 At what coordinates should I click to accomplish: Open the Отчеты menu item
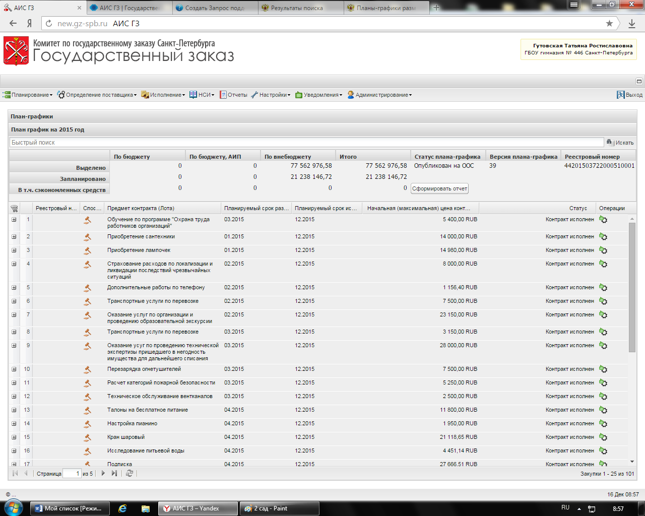pyautogui.click(x=233, y=95)
